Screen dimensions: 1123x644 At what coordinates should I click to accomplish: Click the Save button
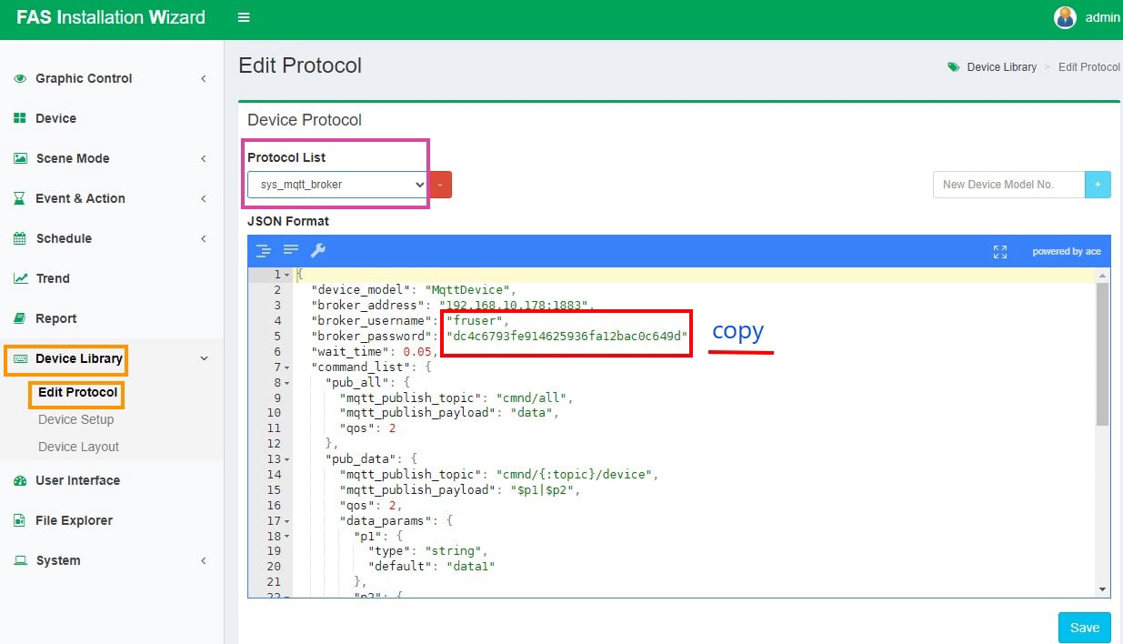(x=1084, y=628)
